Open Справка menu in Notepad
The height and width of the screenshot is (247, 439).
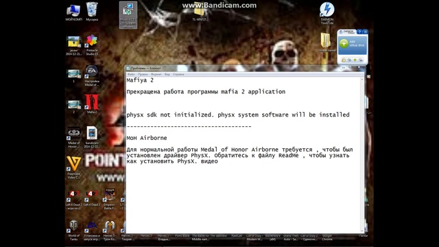pyautogui.click(x=178, y=75)
